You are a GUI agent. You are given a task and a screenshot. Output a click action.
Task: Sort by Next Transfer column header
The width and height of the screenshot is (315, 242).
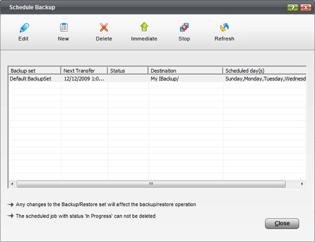tap(84, 71)
